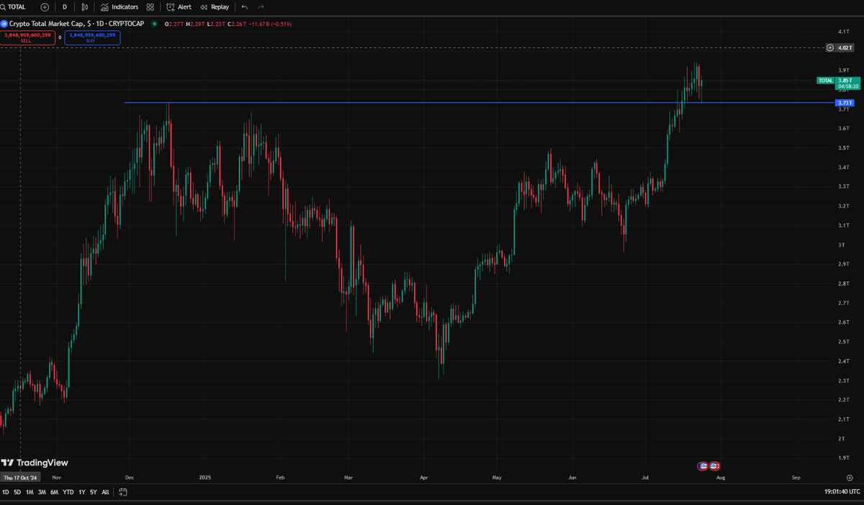Open the D interval selector
The height and width of the screenshot is (505, 864).
tap(65, 6)
